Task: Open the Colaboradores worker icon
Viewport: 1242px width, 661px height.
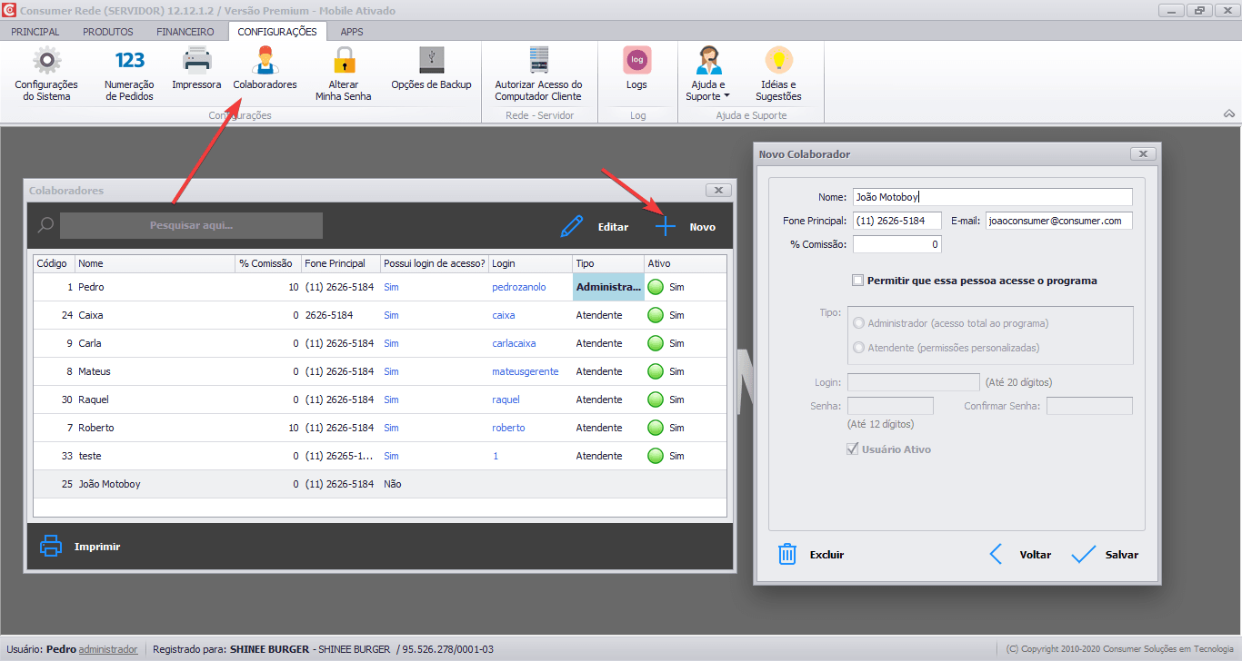Action: [265, 61]
